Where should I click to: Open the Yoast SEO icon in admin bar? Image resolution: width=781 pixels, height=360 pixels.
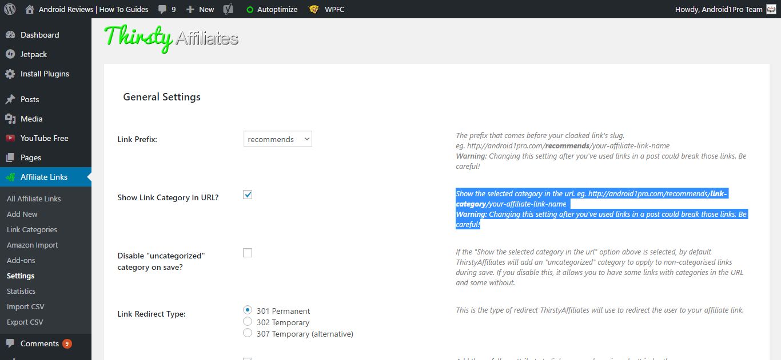coord(228,9)
